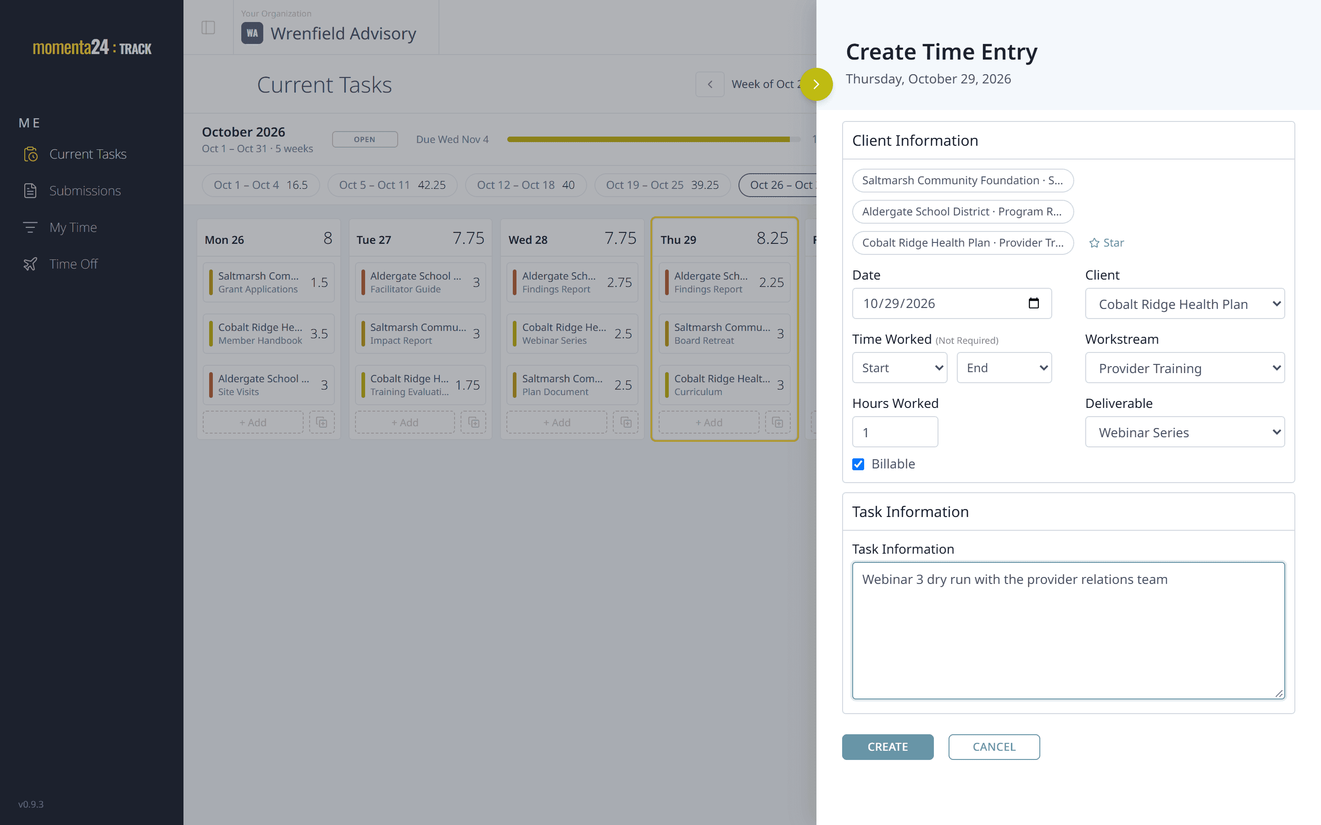Open the End time dropdown

tap(1005, 368)
